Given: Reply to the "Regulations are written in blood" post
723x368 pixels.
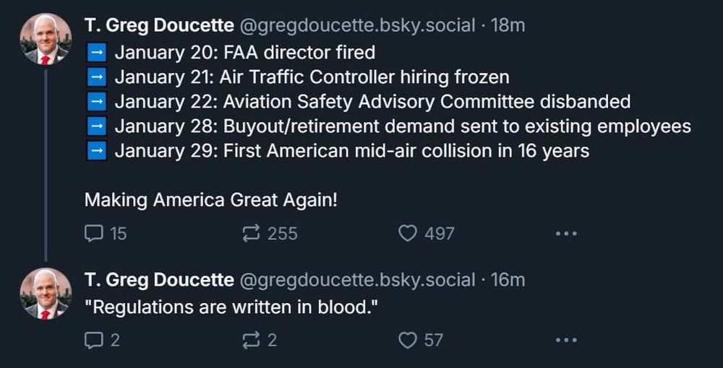Looking at the screenshot, I should coord(94,340).
